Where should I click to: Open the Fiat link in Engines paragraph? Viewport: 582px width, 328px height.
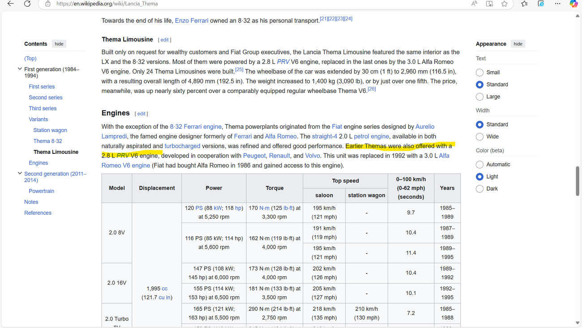pos(337,127)
